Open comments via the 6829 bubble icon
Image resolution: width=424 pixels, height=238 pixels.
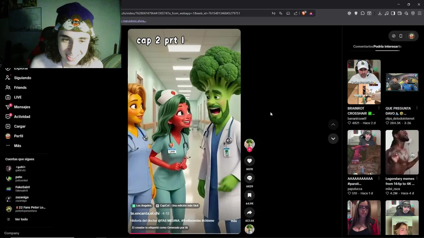tap(249, 178)
